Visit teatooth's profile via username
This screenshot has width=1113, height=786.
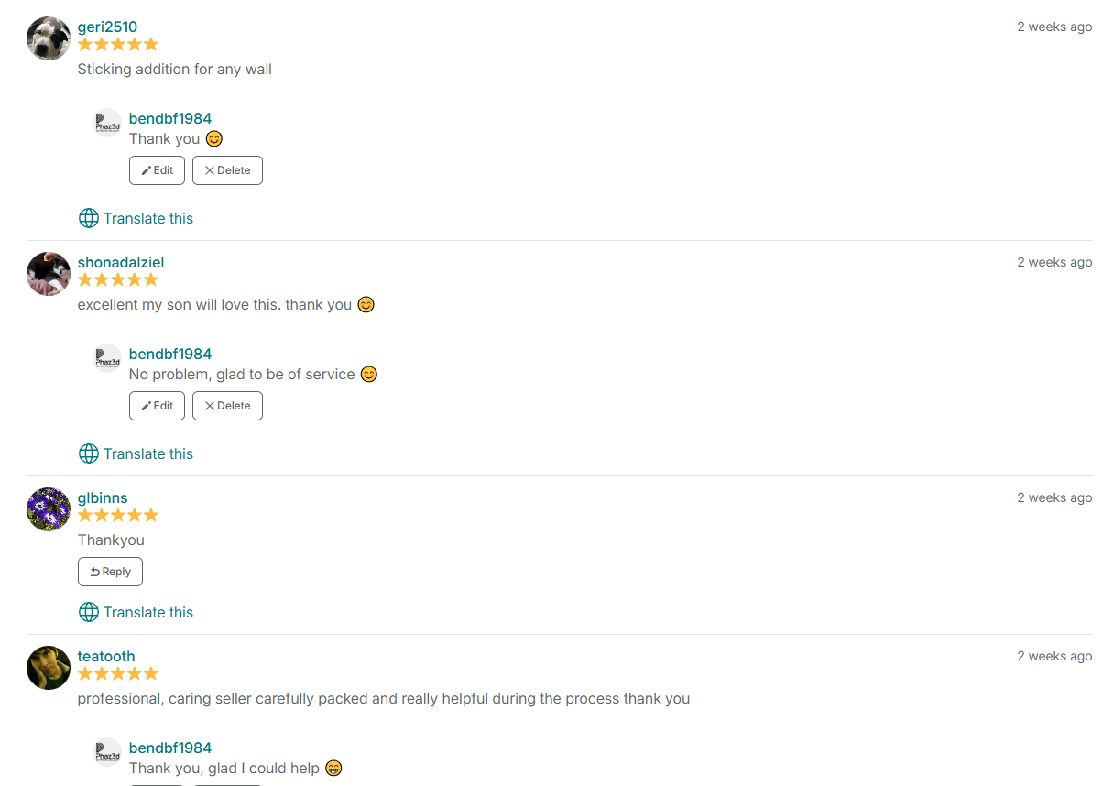tap(106, 657)
